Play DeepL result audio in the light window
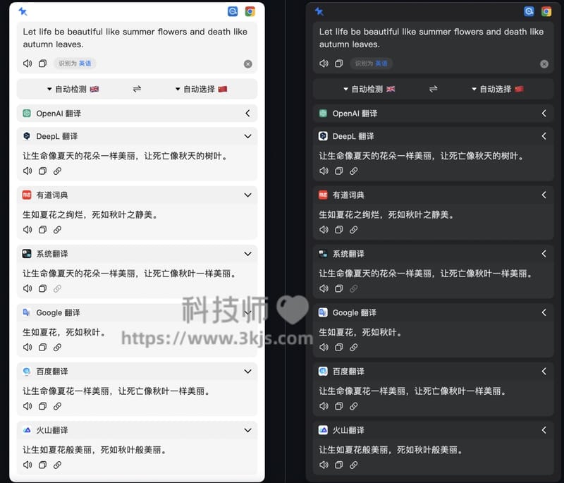 (27, 171)
